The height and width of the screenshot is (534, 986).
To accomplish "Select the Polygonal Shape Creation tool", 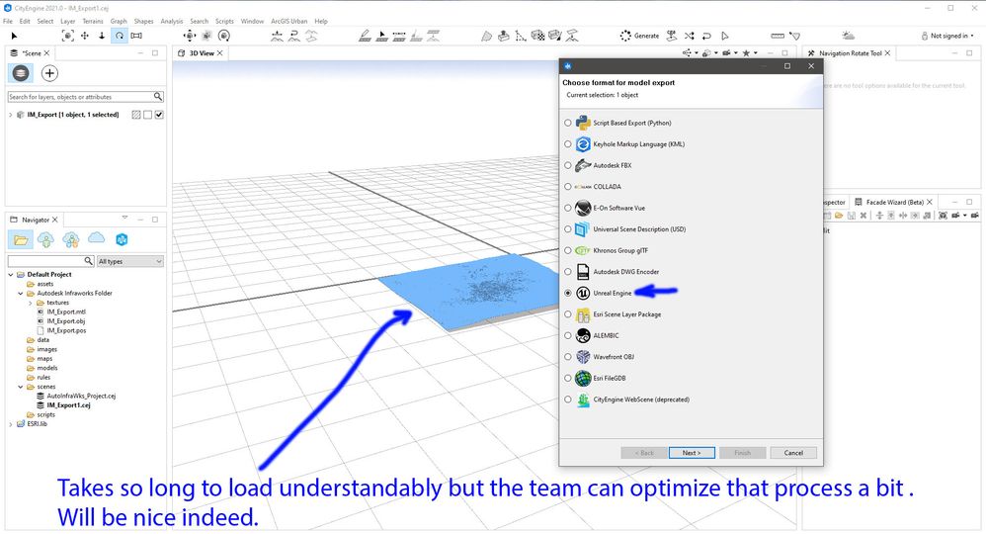I will tap(486, 36).
